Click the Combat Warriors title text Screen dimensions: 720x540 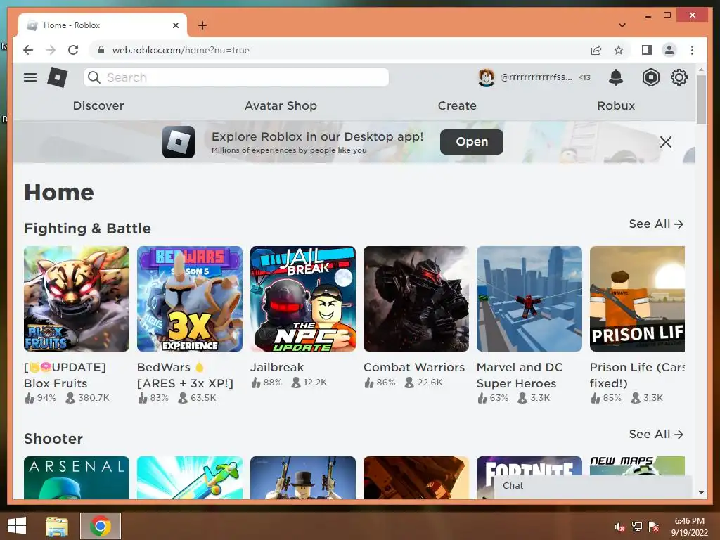[414, 367]
